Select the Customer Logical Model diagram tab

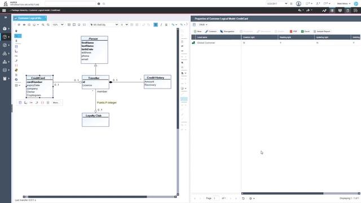point(30,18)
